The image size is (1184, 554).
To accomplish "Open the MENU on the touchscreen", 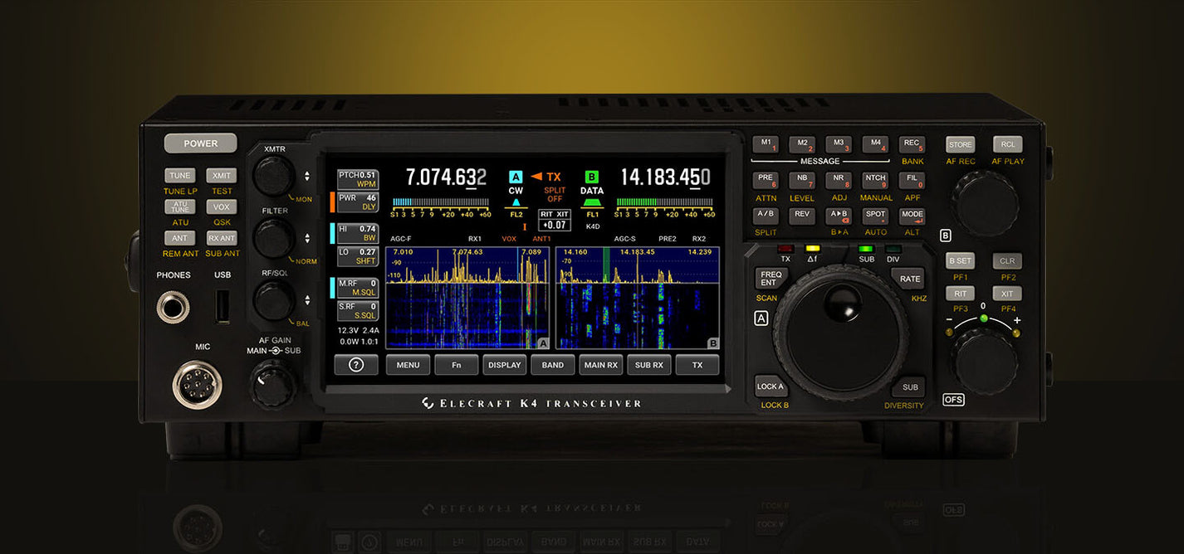I will coord(407,365).
